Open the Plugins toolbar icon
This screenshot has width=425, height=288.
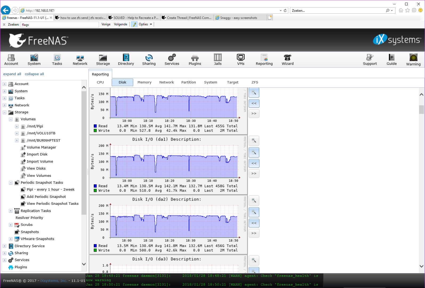195,60
